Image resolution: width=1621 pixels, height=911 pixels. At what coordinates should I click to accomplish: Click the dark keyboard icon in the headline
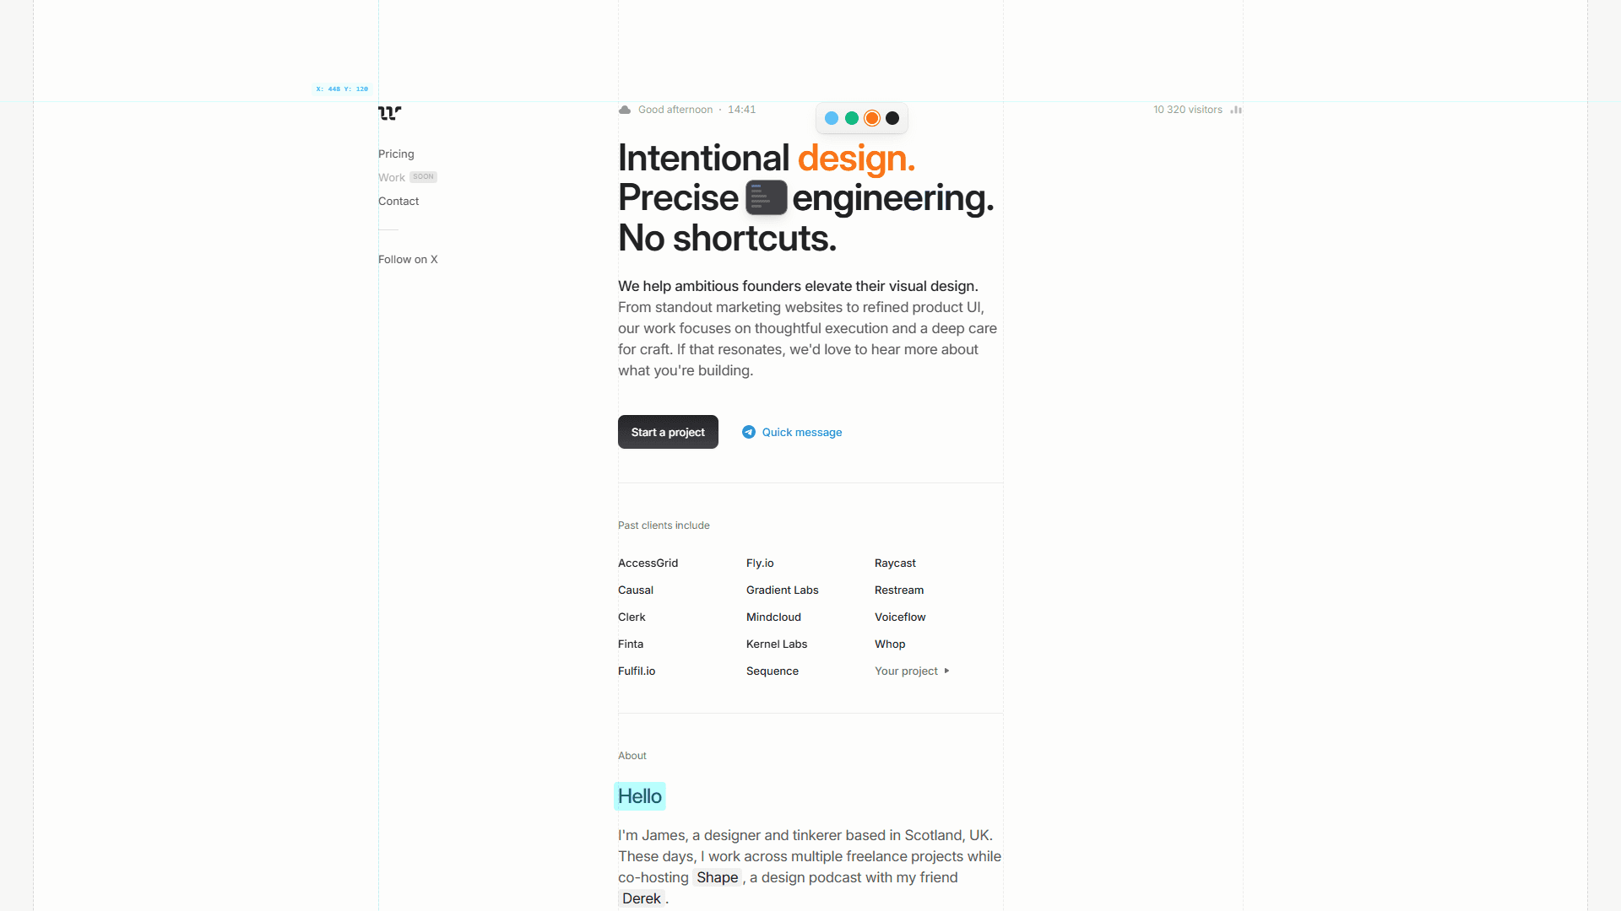coord(765,197)
